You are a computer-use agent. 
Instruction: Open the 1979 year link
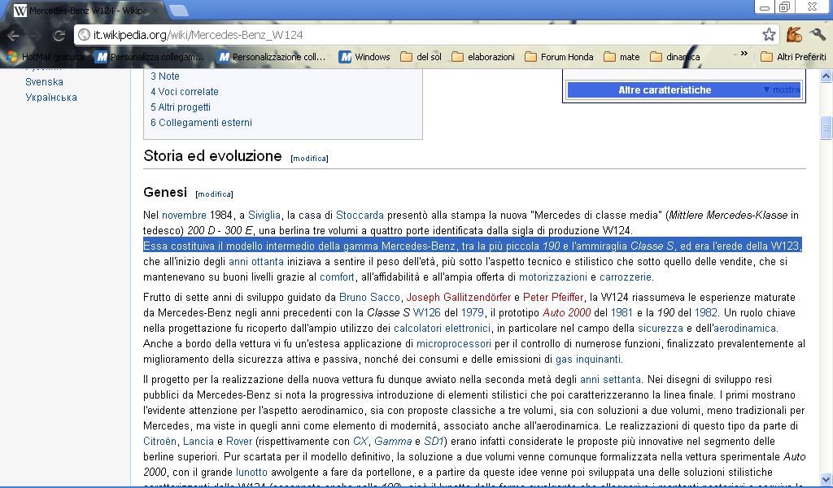(x=473, y=312)
